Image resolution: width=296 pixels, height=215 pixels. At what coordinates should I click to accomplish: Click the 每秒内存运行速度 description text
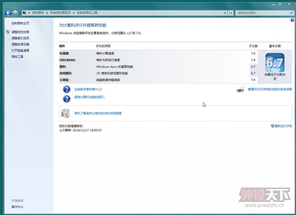[108, 60]
